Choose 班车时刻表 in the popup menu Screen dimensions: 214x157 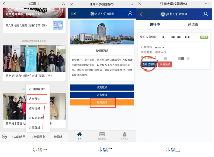tap(36, 118)
